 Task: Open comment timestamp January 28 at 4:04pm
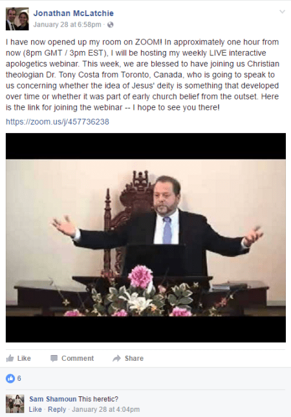click(106, 409)
